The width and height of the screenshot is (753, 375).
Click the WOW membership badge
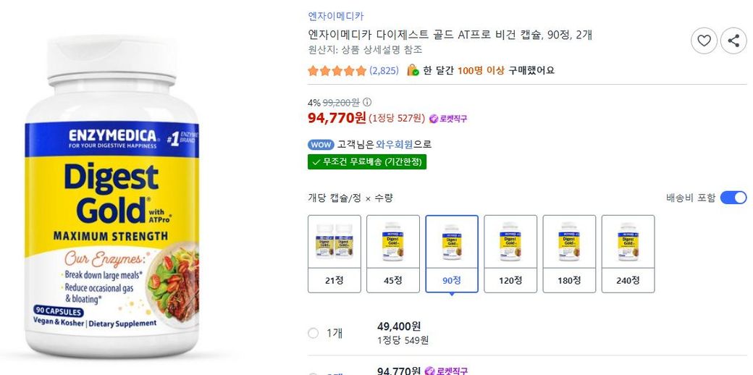pyautogui.click(x=321, y=144)
